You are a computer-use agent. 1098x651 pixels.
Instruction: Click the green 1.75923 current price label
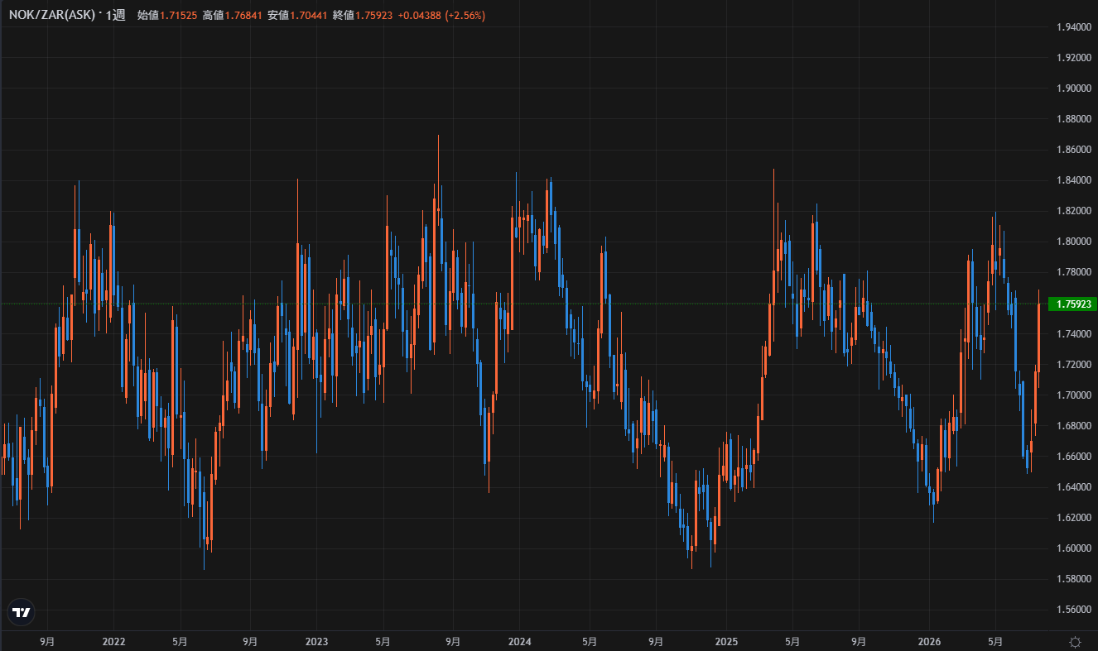[x=1072, y=304]
